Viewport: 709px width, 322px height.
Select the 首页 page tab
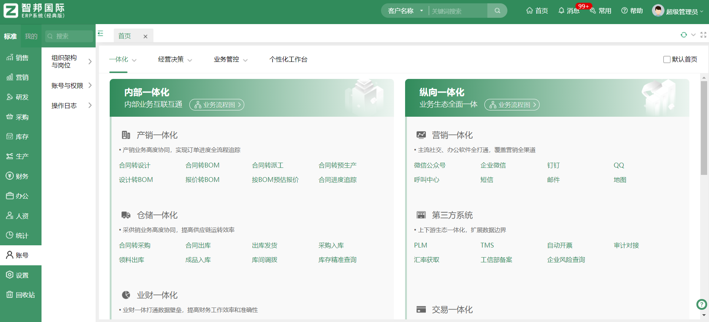click(x=125, y=36)
